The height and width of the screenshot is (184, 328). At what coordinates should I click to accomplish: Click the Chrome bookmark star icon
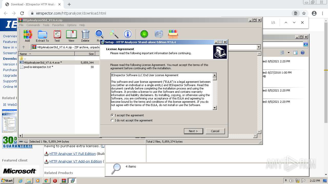tap(304, 13)
